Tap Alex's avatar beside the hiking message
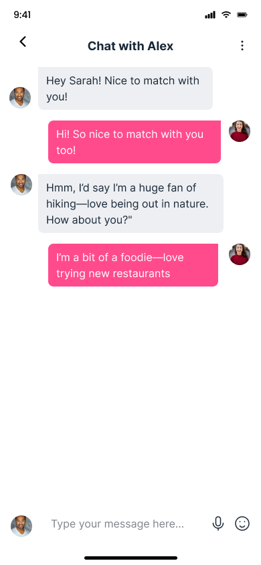The height and width of the screenshot is (565, 261). (21, 185)
